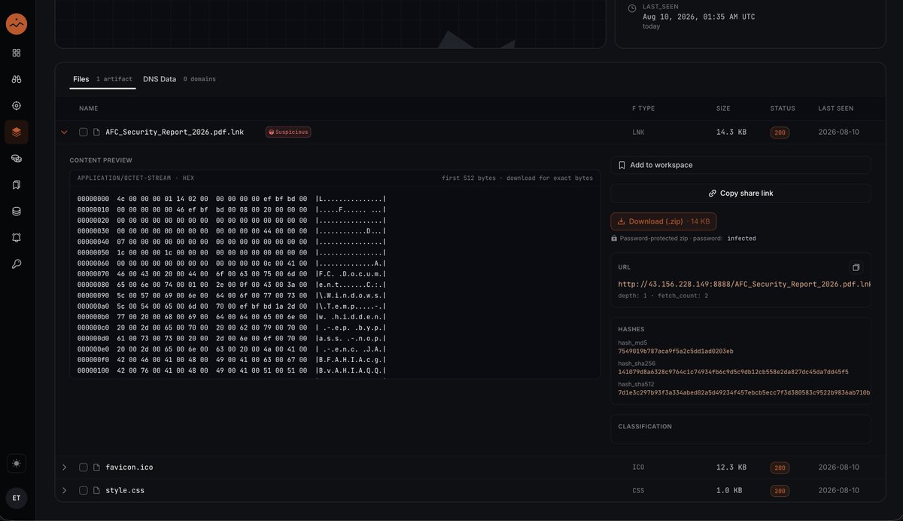The height and width of the screenshot is (521, 903).
Task: Open the database icon in sidebar
Action: coord(17,212)
